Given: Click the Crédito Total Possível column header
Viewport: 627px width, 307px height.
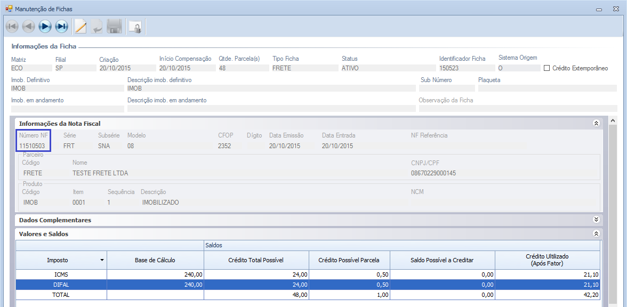Looking at the screenshot, I should (255, 260).
